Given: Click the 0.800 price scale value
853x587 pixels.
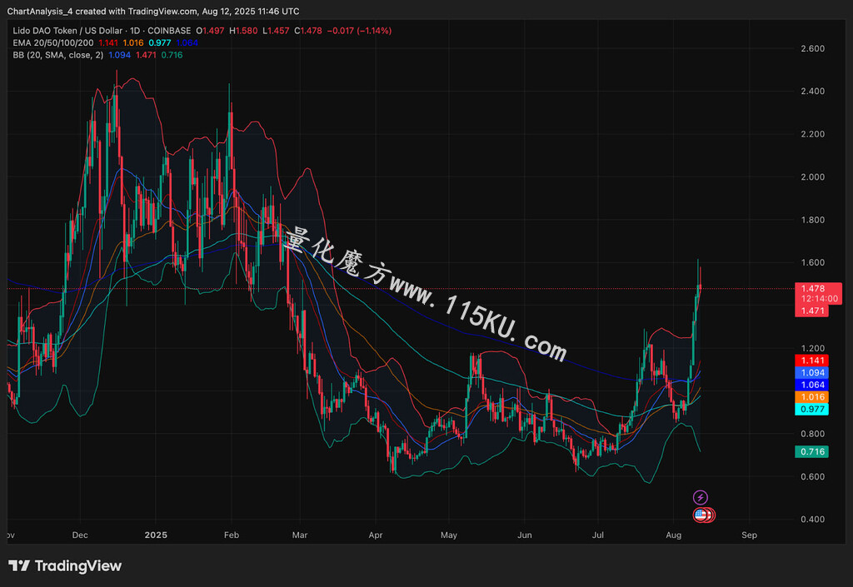Looking at the screenshot, I should (813, 434).
